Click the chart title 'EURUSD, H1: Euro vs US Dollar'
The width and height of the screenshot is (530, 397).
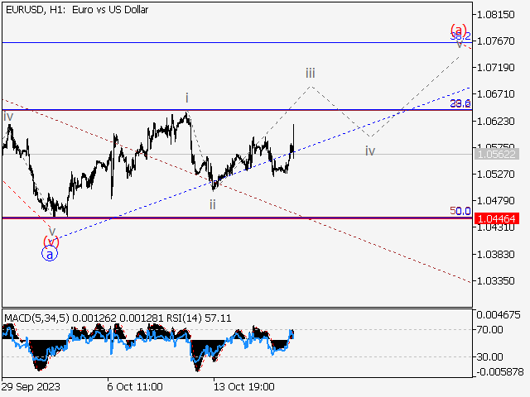(x=77, y=10)
